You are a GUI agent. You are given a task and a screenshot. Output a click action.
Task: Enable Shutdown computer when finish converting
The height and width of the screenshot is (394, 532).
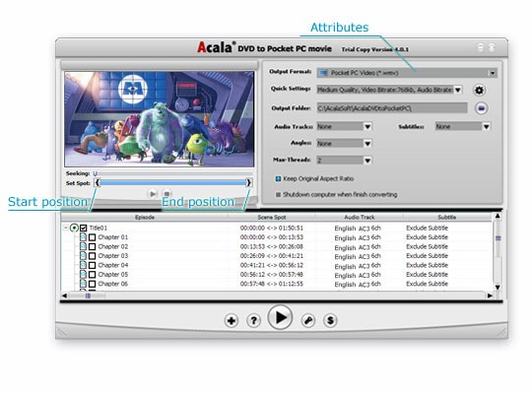278,195
